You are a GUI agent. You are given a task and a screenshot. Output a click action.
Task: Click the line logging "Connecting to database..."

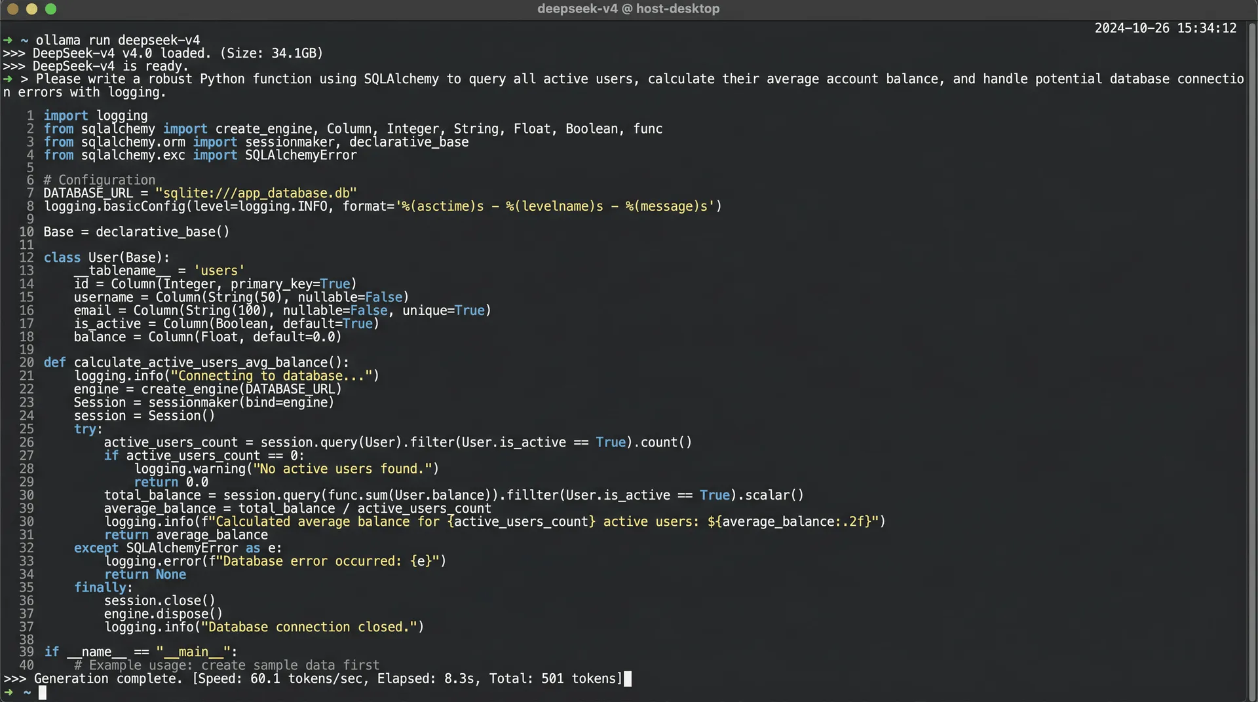227,376
